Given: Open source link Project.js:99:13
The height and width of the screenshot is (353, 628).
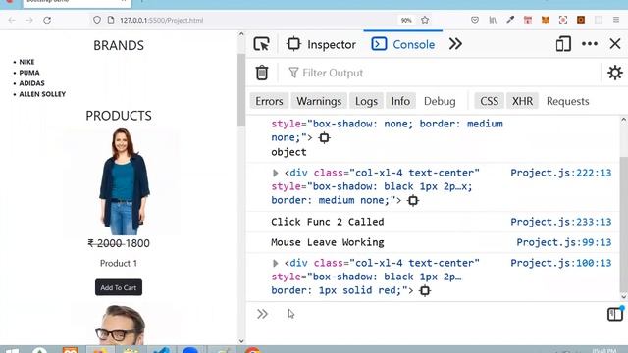Looking at the screenshot, I should [564, 242].
